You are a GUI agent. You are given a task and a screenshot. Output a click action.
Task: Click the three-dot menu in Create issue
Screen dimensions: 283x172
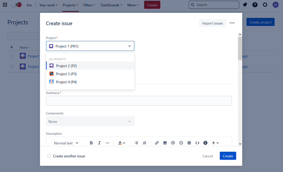[232, 23]
